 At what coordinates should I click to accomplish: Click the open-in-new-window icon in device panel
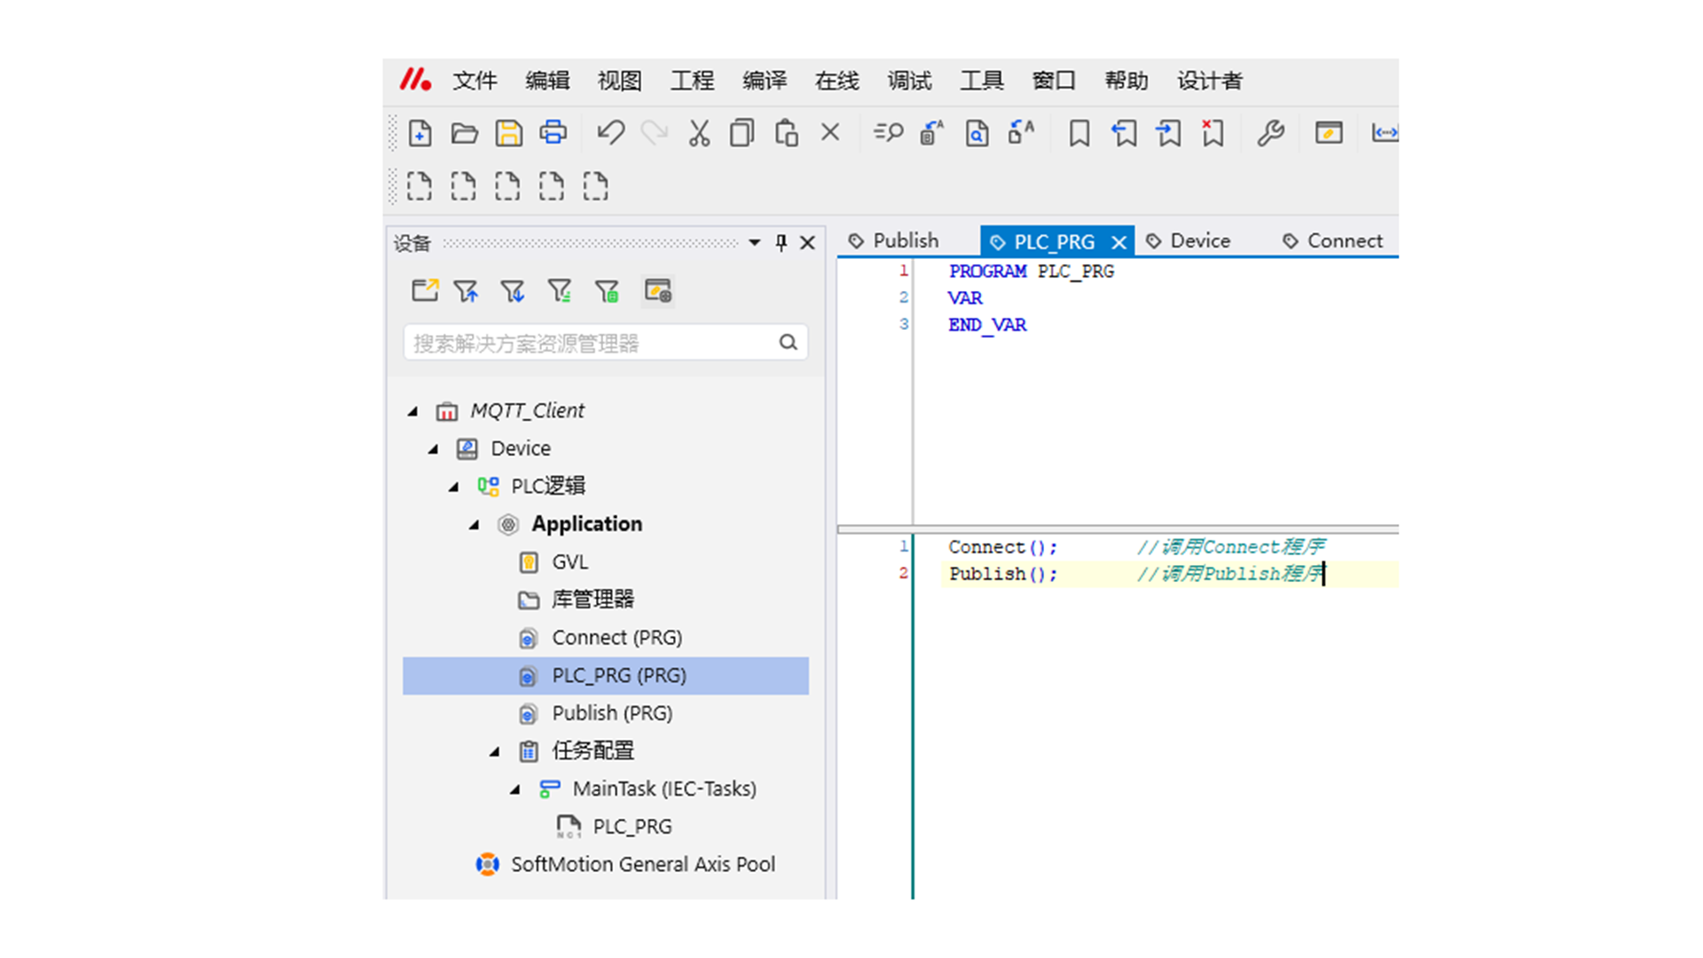425,291
